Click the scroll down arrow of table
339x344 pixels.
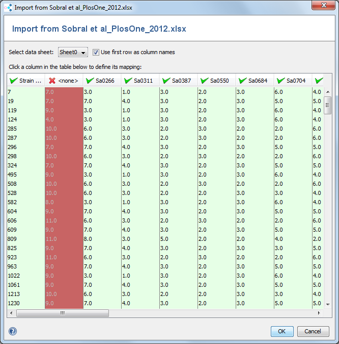click(328, 304)
